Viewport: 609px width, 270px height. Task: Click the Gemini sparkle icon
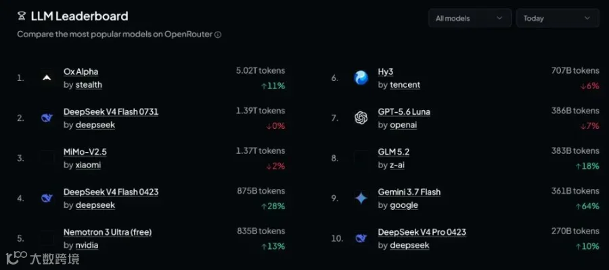[361, 198]
